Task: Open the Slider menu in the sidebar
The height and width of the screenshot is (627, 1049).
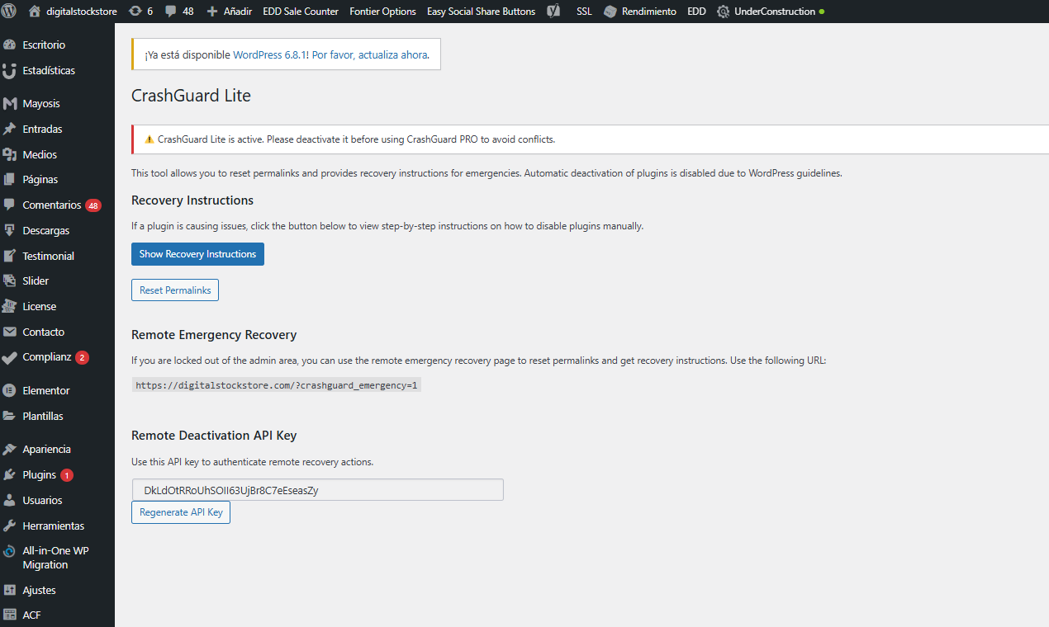Action: pos(57,280)
